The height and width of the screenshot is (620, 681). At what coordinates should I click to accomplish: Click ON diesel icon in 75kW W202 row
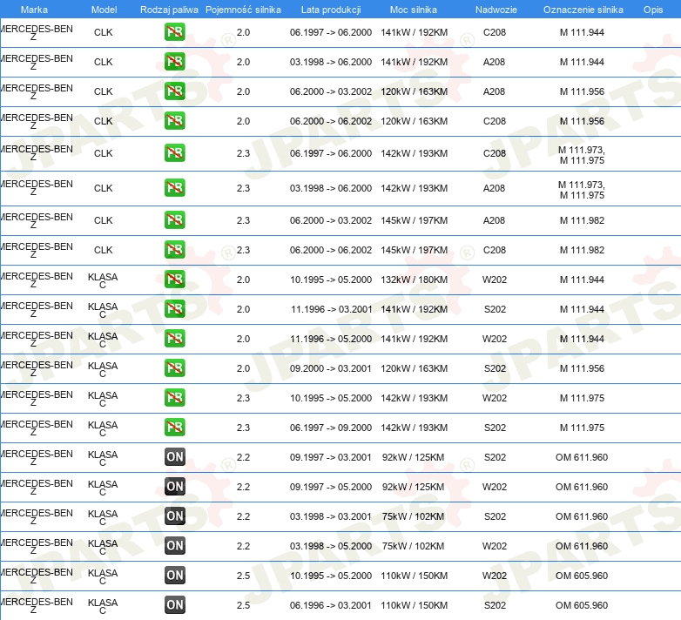click(x=175, y=546)
